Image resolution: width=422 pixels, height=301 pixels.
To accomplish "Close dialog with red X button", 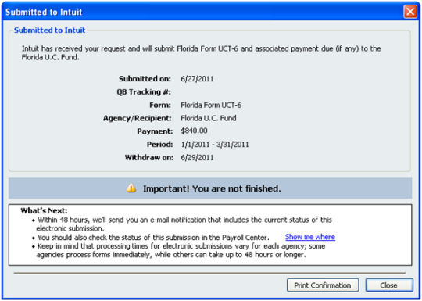I will [x=410, y=12].
